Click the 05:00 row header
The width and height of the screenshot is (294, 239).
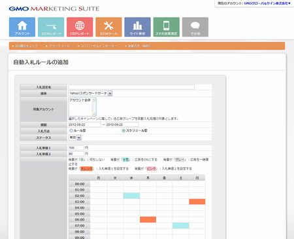coord(80,213)
